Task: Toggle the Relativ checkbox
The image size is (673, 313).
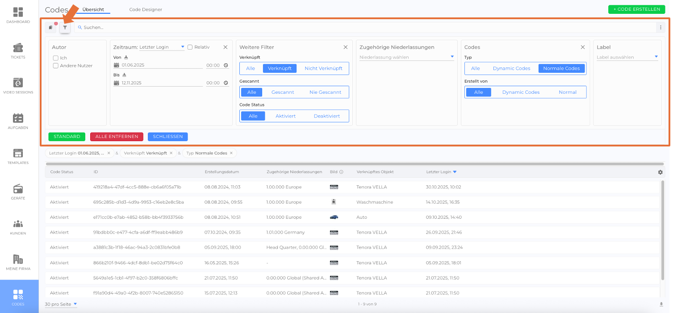Action: 190,47
